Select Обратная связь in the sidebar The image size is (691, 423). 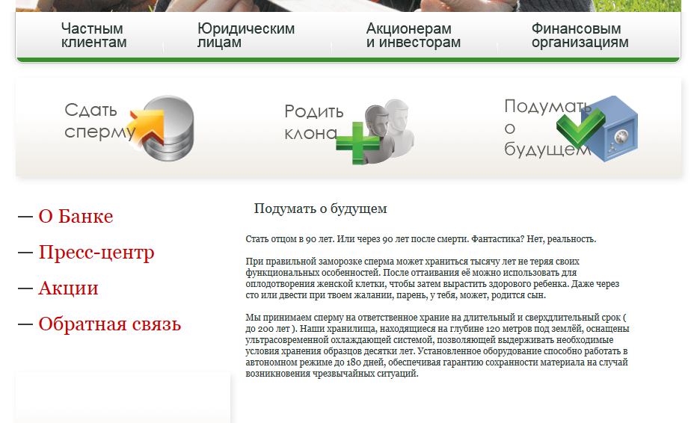coord(109,324)
